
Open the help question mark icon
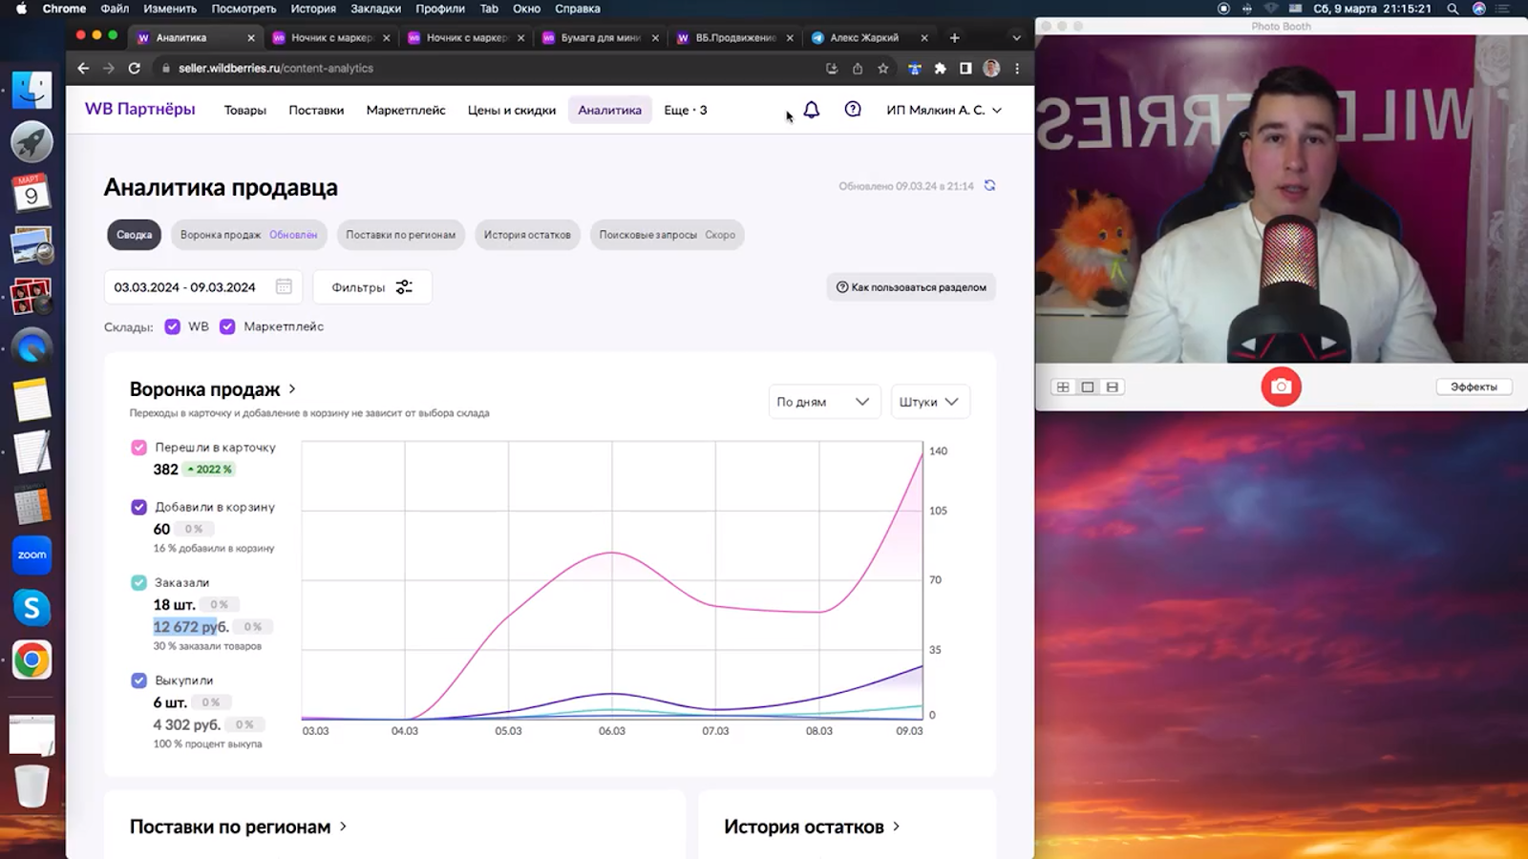(853, 110)
